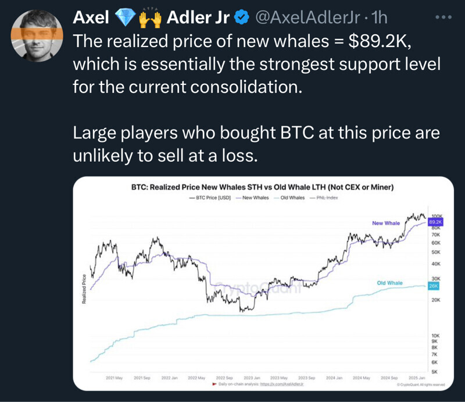Click the diamond emoji in the display name
The width and height of the screenshot is (465, 402).
[x=124, y=18]
